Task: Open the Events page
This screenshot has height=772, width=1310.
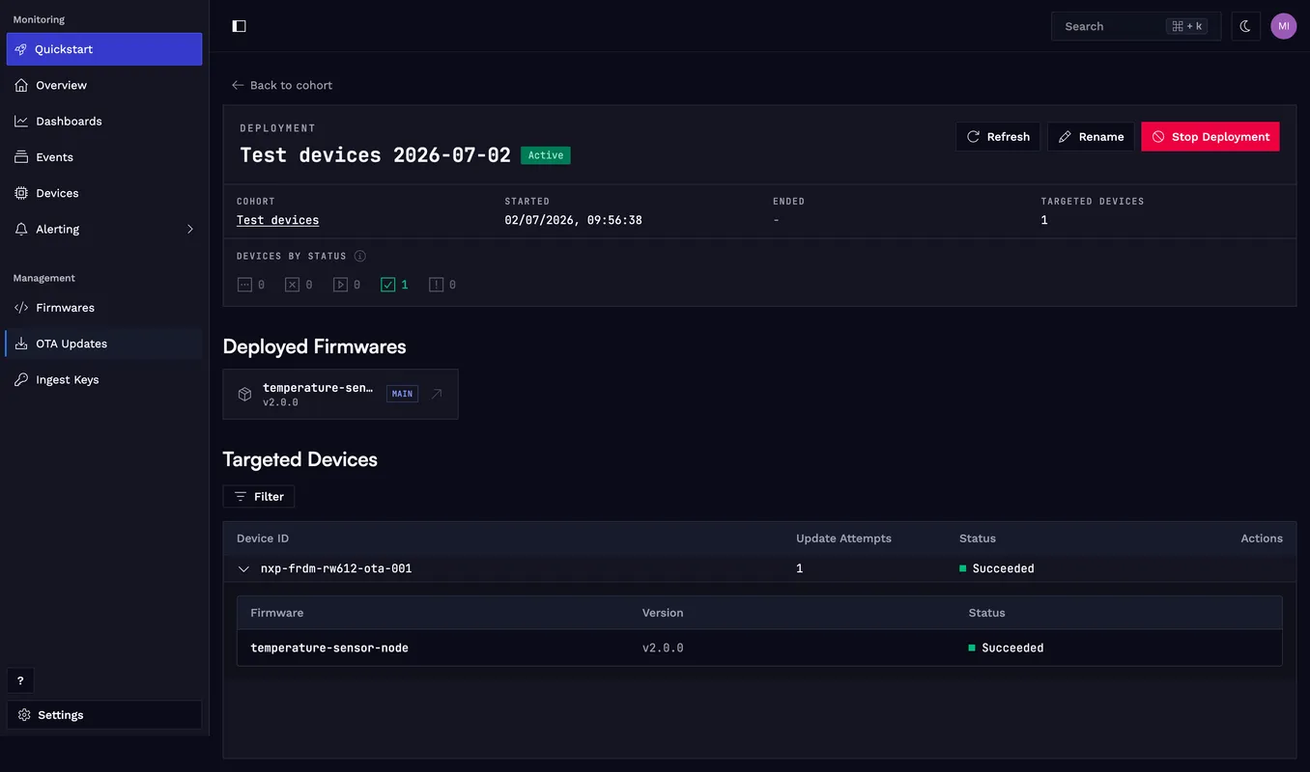Action: pos(104,156)
